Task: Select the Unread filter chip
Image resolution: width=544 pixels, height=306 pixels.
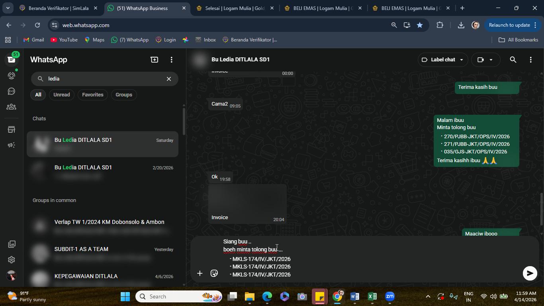Action: pyautogui.click(x=62, y=95)
